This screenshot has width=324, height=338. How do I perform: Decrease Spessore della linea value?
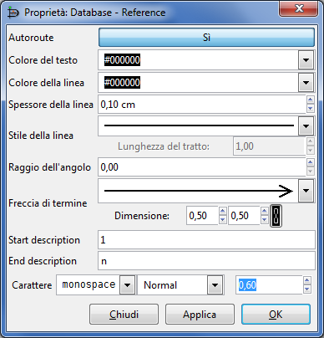311,109
